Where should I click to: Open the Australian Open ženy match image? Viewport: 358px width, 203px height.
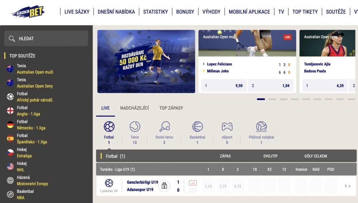(328, 43)
